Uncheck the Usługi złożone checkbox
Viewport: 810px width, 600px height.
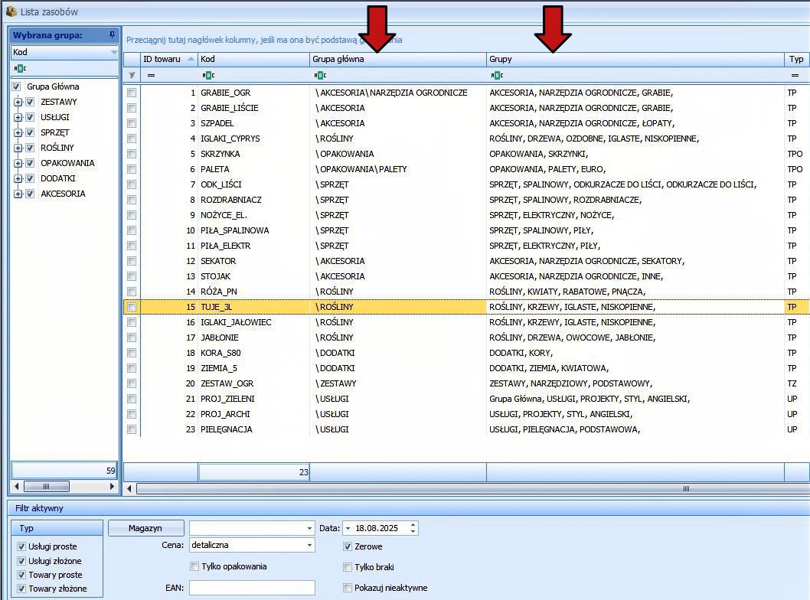(x=21, y=561)
